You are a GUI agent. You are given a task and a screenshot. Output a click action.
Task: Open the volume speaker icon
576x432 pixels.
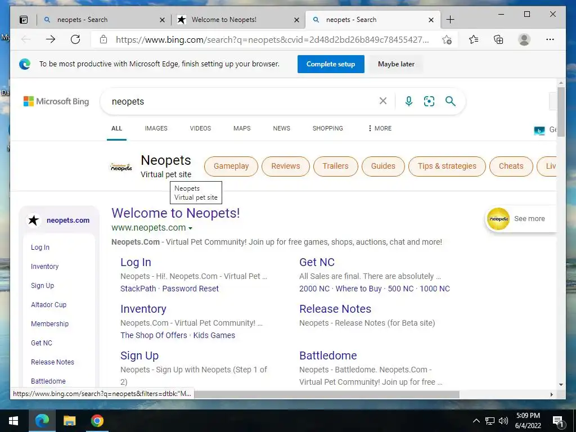(x=503, y=421)
